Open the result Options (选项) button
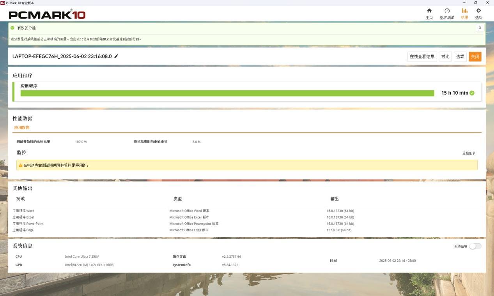Viewport: 494px width, 296px height. click(x=460, y=57)
